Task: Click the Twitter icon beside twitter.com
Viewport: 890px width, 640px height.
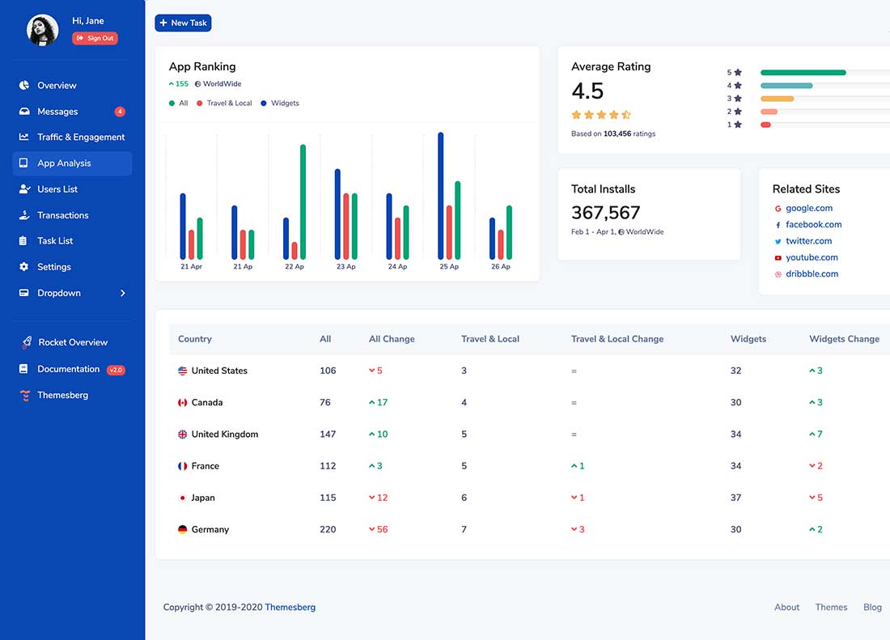Action: click(x=780, y=241)
